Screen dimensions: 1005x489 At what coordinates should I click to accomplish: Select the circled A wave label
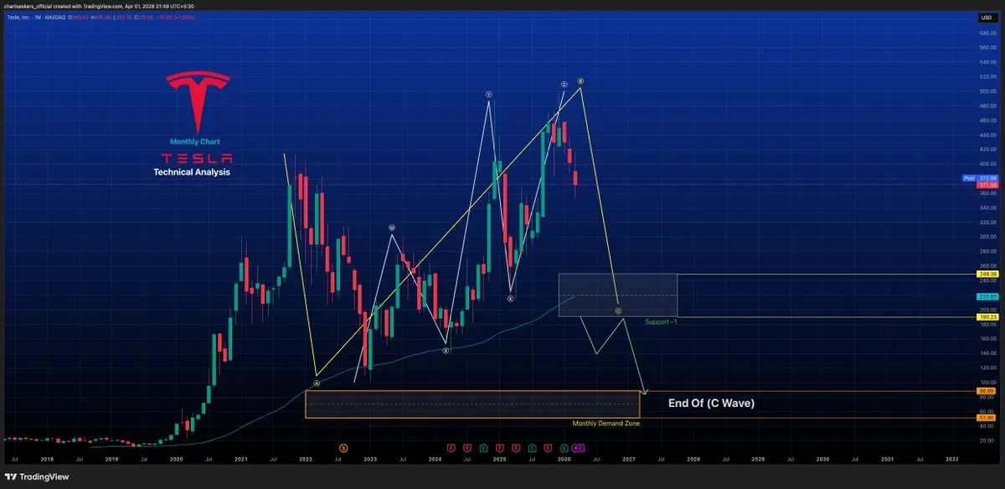tap(317, 383)
